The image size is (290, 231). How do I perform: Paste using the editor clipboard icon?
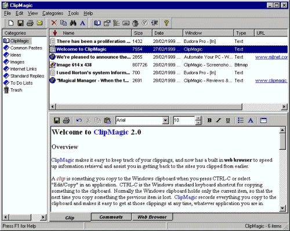pyautogui.click(x=107, y=121)
